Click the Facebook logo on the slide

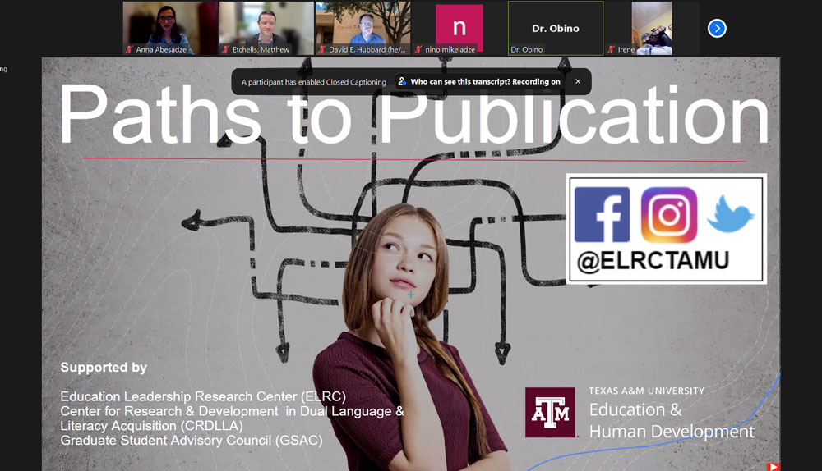pyautogui.click(x=602, y=215)
